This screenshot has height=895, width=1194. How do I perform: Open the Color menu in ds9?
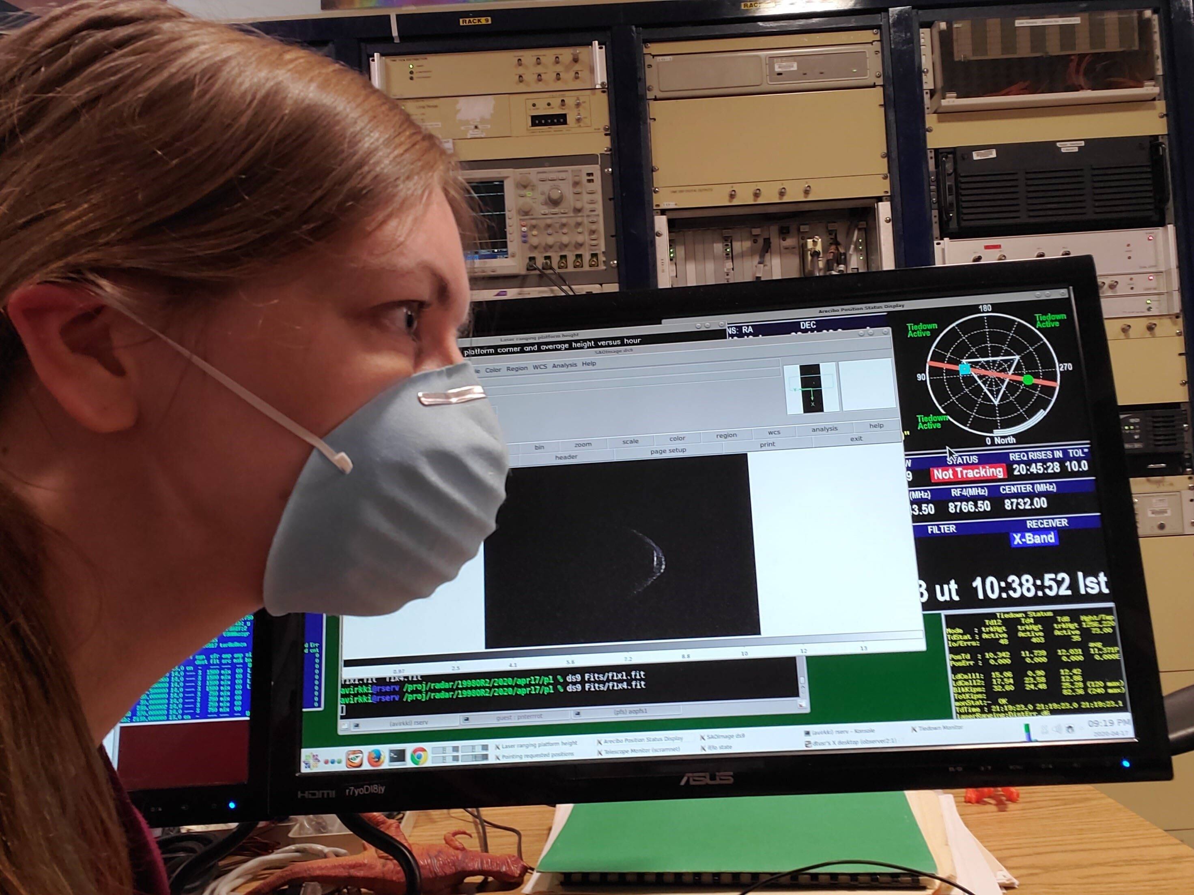[493, 370]
